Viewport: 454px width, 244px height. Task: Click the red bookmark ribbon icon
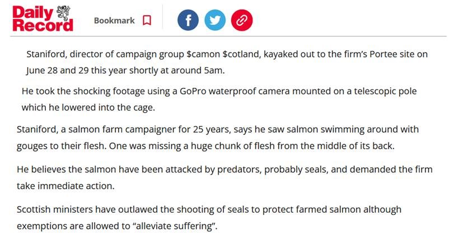point(147,21)
